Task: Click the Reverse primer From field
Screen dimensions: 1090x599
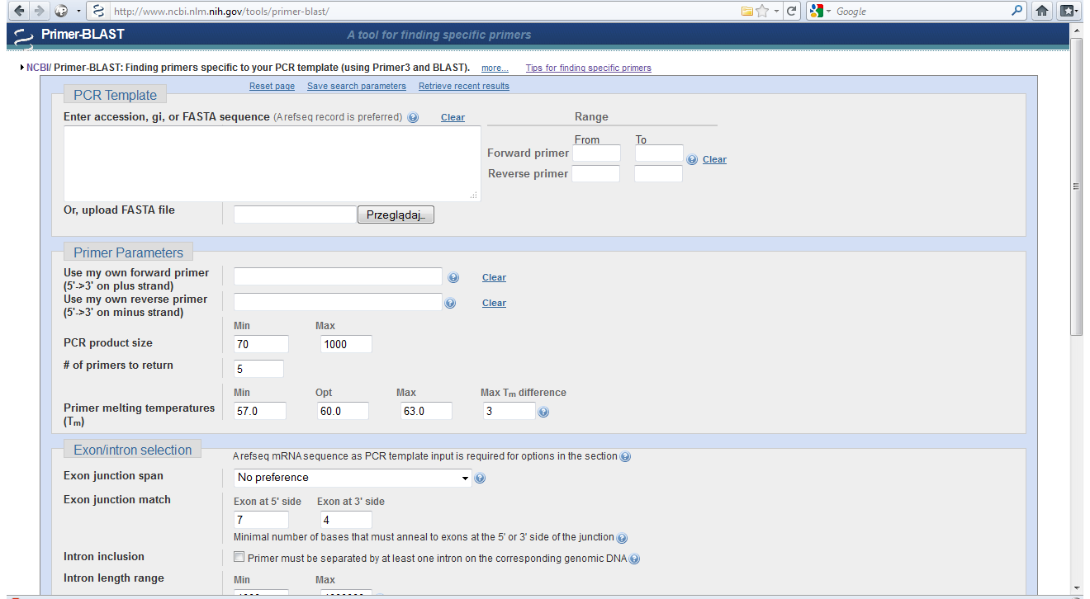Action: [595, 174]
